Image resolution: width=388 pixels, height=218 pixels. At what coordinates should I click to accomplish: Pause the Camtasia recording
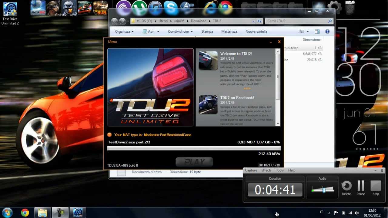(361, 188)
